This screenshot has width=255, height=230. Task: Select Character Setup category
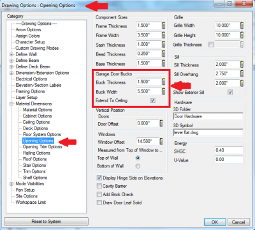[x=30, y=42]
